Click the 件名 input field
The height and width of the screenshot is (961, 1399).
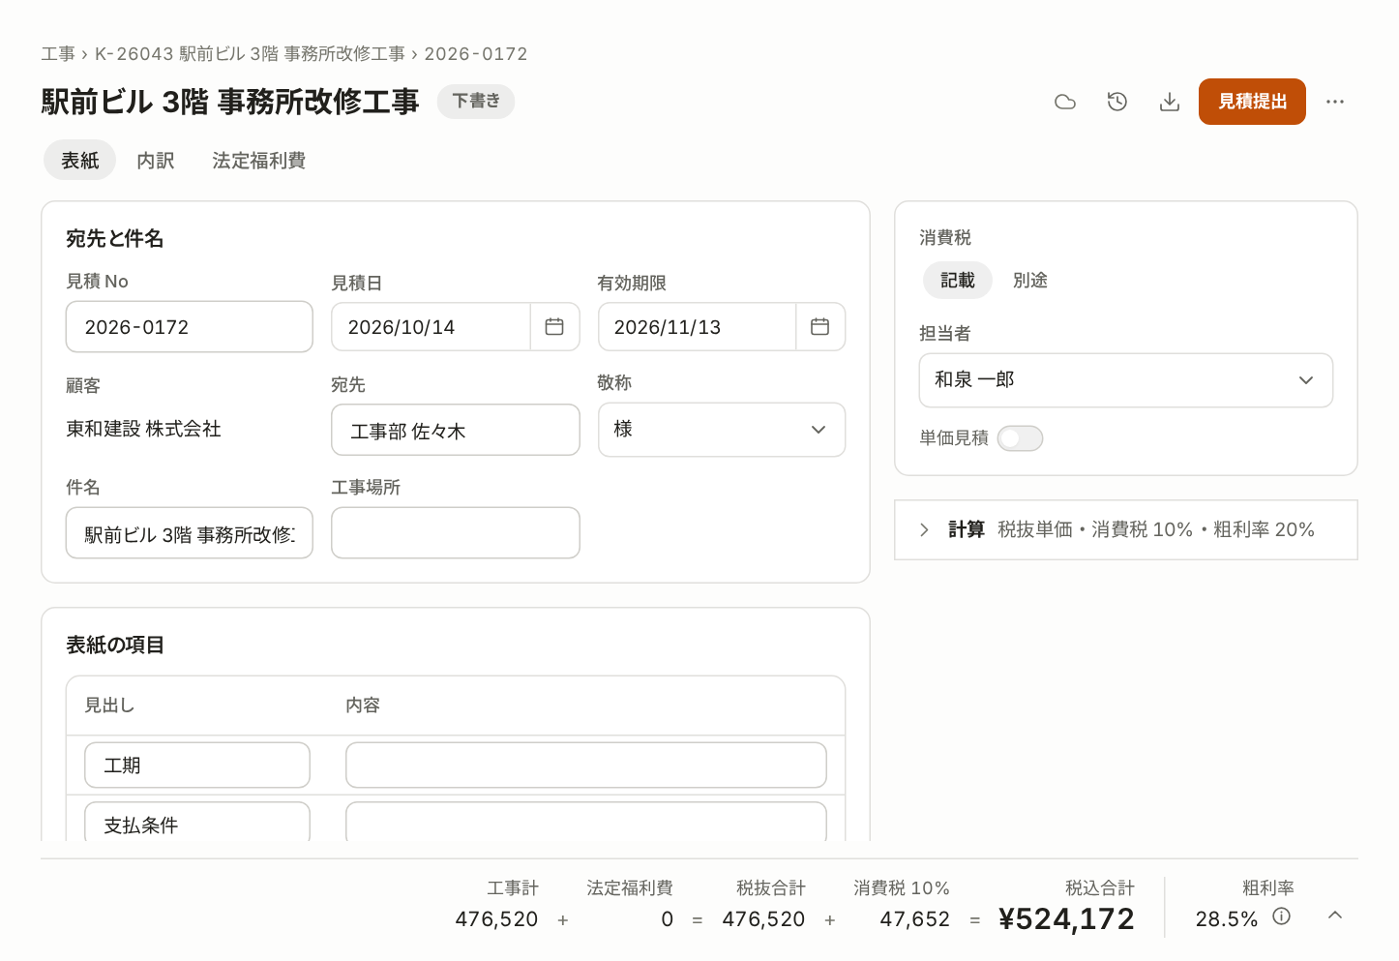pos(190,533)
